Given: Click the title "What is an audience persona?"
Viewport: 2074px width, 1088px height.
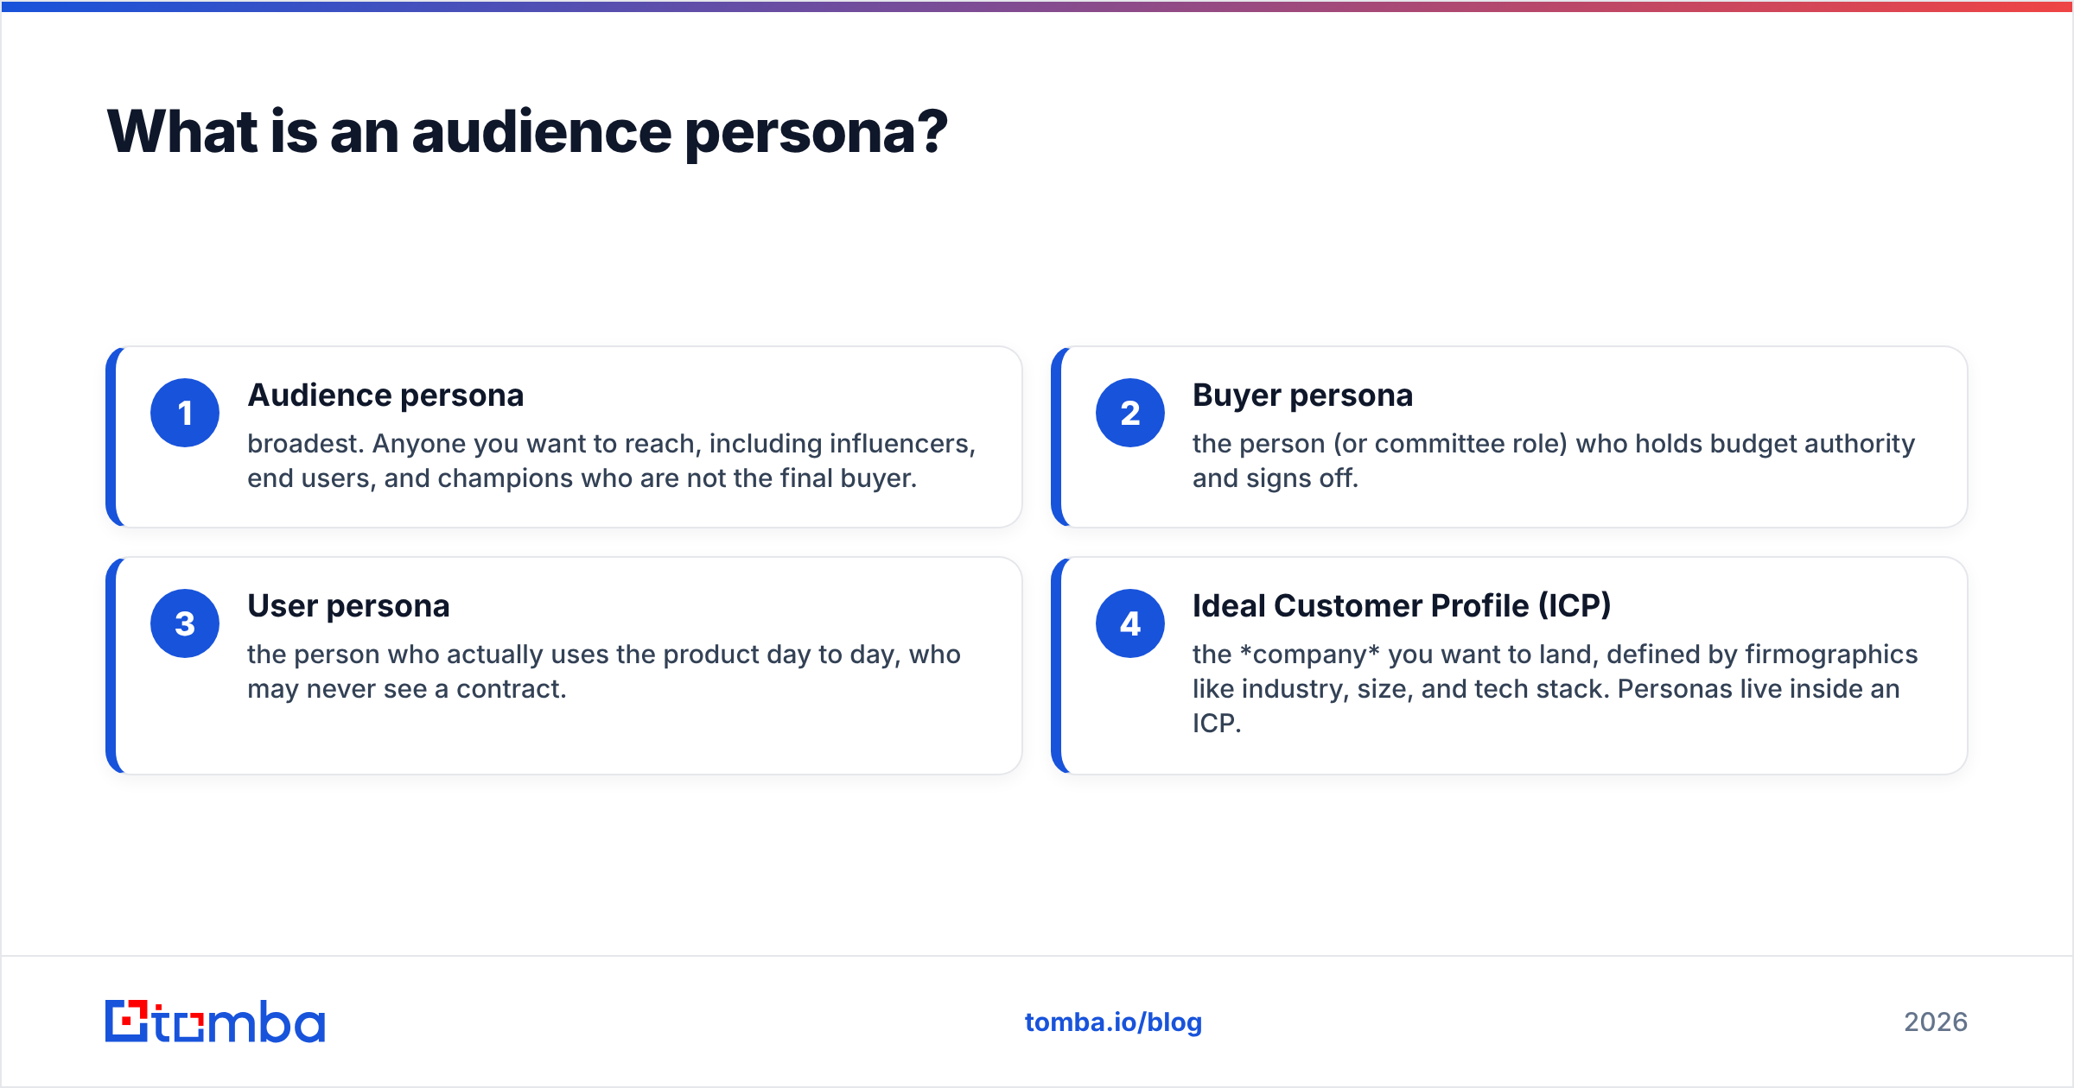Looking at the screenshot, I should [527, 132].
